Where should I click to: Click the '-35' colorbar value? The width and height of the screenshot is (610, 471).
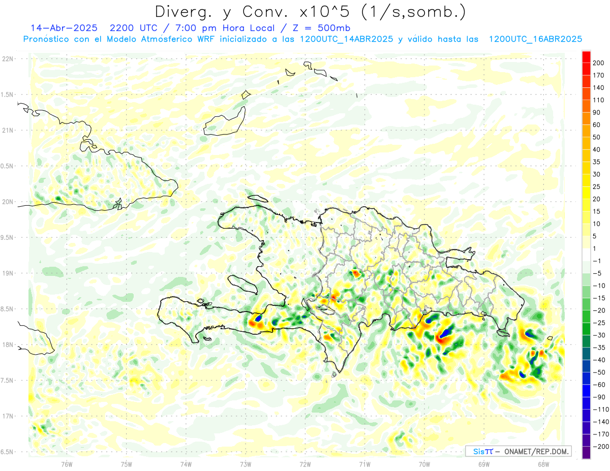tap(598, 348)
